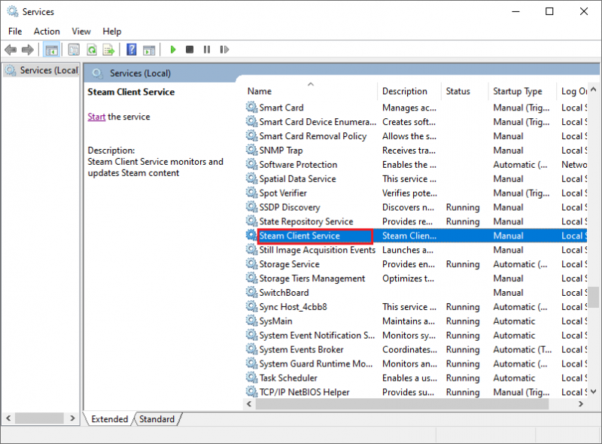
Task: Select Services (Local) in the console tree
Action: 41,70
